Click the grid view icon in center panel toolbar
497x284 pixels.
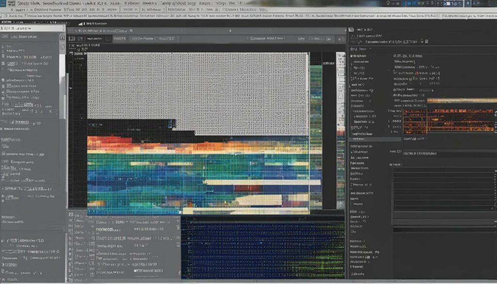[71, 37]
